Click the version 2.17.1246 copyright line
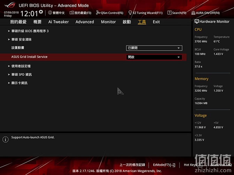Screen dimensions: 234x175 click(117, 171)
